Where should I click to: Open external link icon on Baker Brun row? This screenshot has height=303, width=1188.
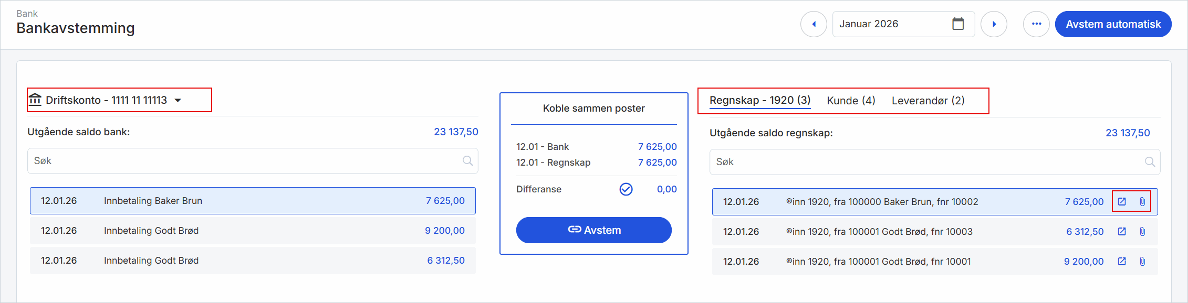1122,201
